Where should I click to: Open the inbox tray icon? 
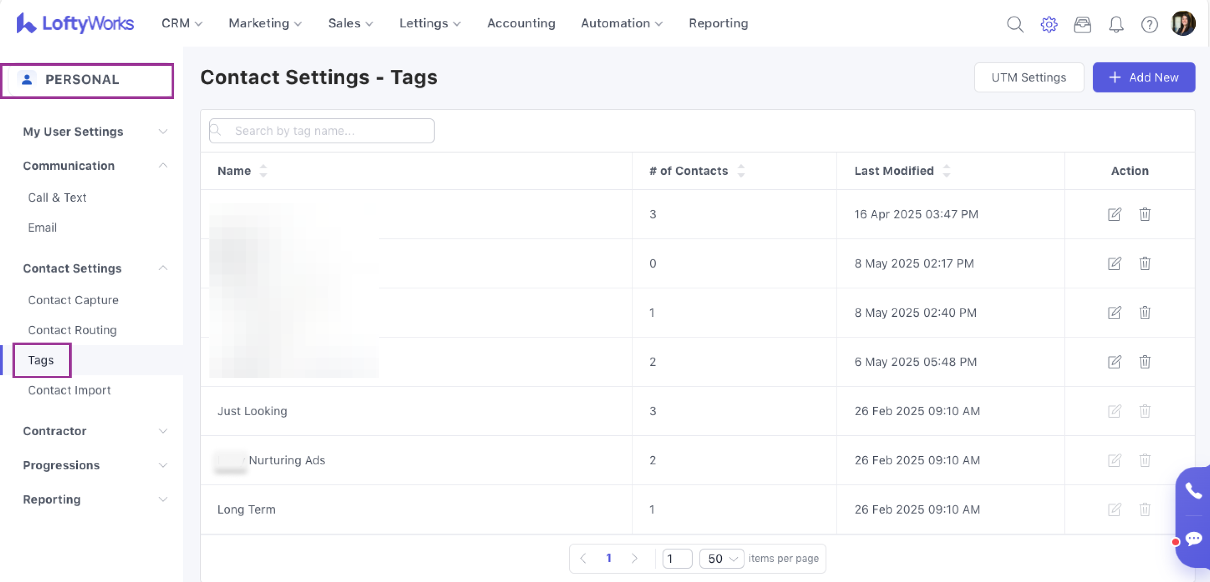tap(1082, 24)
